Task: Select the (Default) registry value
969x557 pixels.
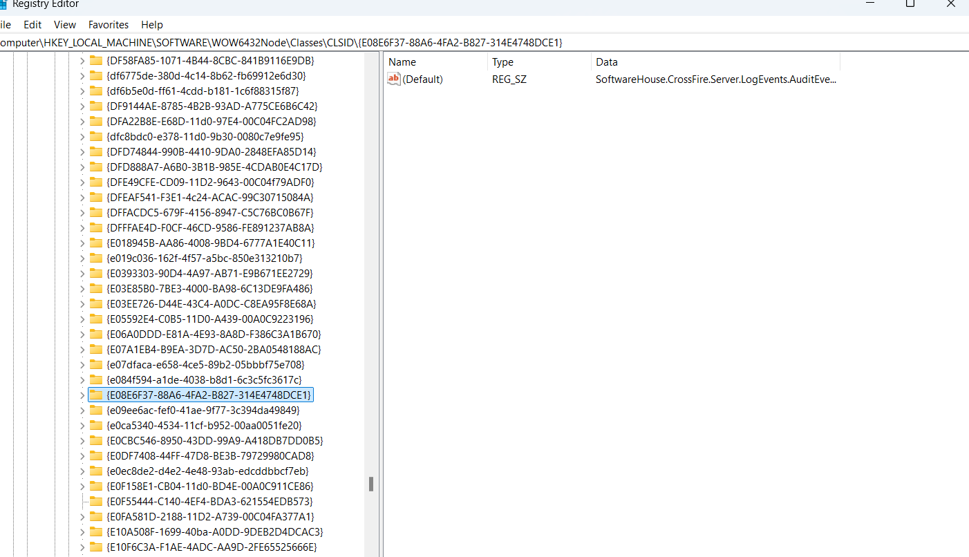Action: pos(422,79)
